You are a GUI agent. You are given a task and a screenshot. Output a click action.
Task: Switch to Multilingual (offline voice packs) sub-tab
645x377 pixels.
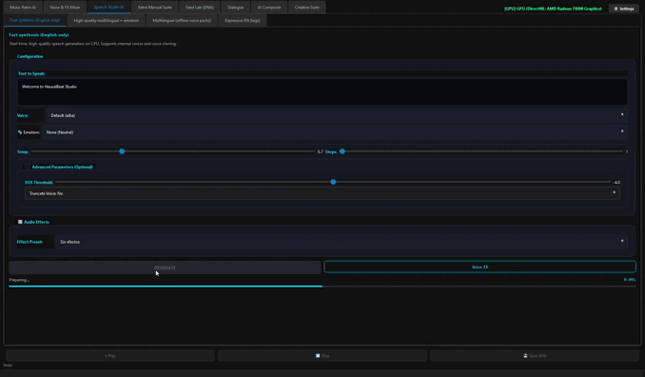click(182, 20)
